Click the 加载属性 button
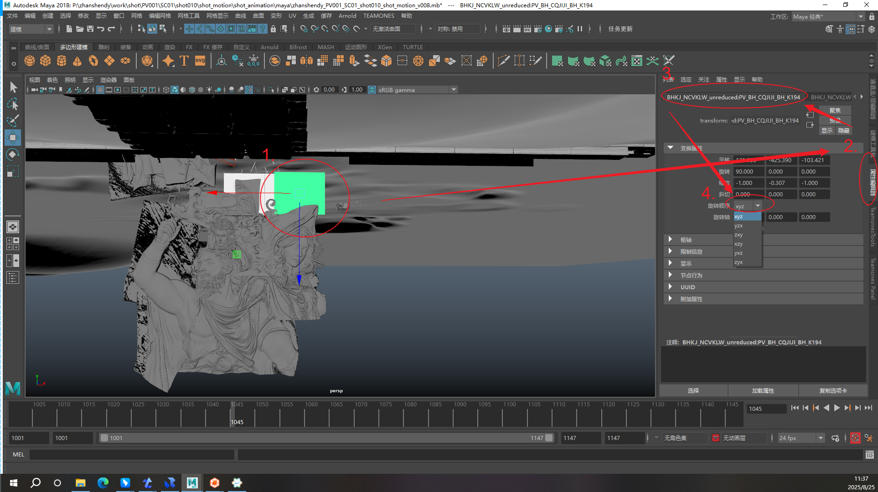This screenshot has height=492, width=878. click(763, 390)
